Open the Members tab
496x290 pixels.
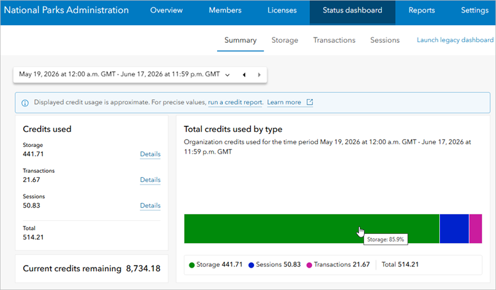pos(225,10)
